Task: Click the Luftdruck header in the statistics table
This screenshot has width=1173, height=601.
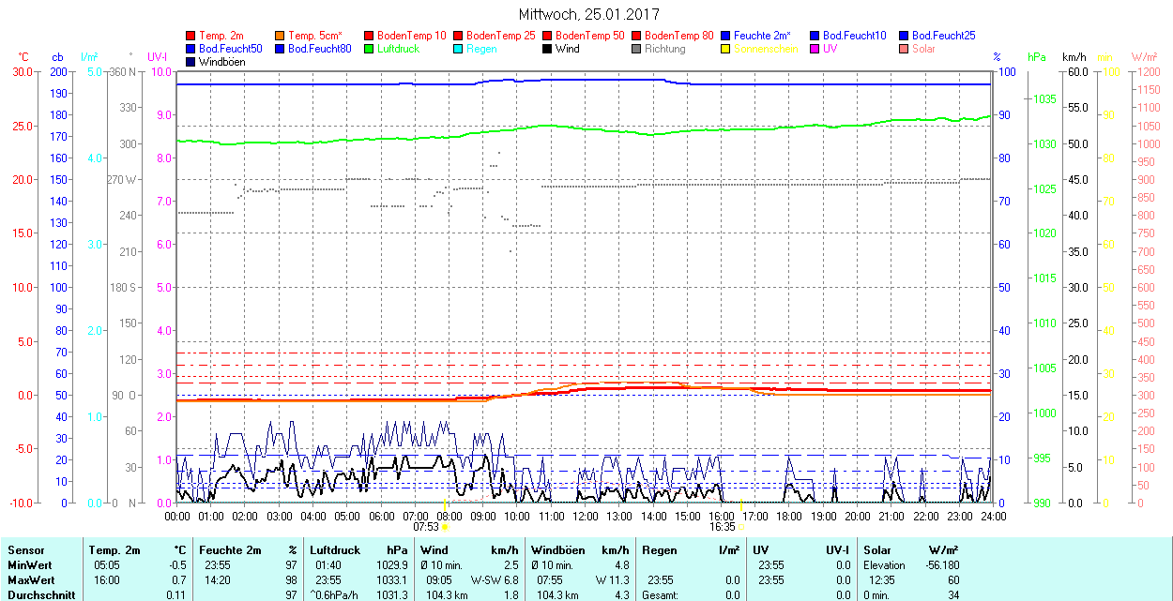Action: coord(335,550)
